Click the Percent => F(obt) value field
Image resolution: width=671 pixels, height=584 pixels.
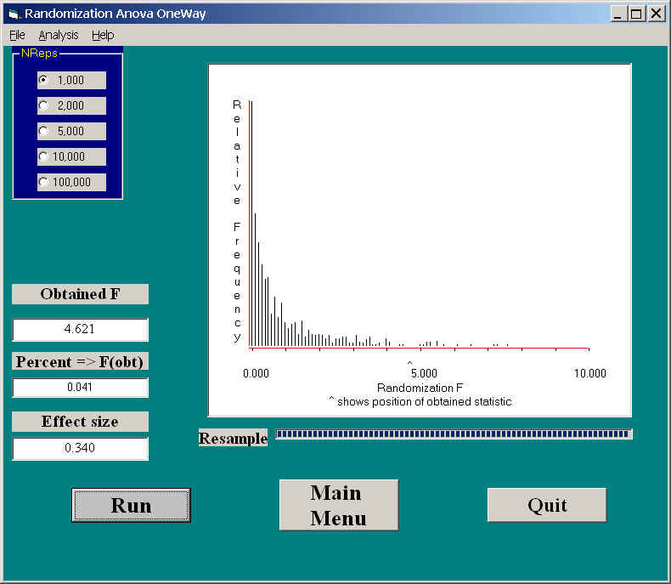pos(80,388)
